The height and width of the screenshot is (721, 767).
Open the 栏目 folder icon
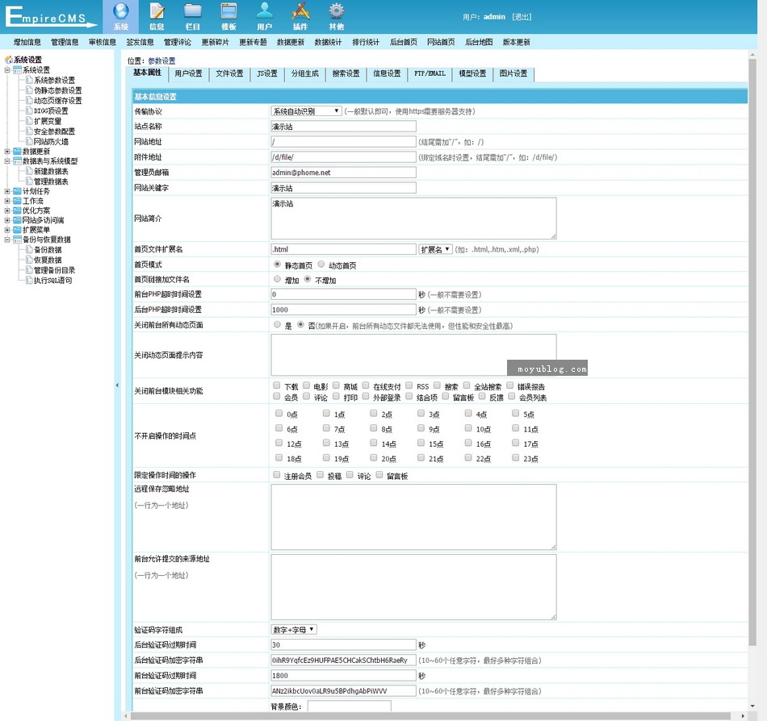pos(193,10)
